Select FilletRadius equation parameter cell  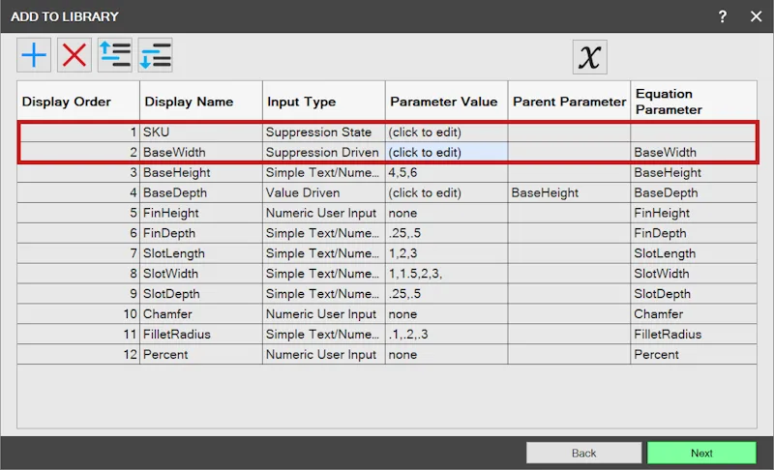tap(694, 335)
